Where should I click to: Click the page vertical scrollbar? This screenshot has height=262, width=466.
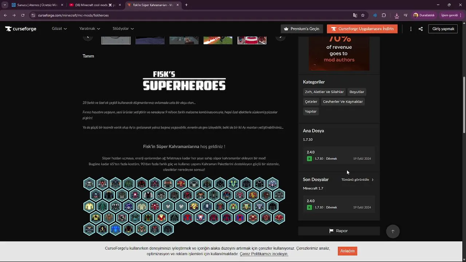[x=464, y=105]
